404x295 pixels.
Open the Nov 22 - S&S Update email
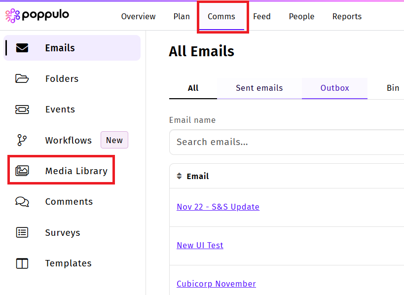coord(218,207)
